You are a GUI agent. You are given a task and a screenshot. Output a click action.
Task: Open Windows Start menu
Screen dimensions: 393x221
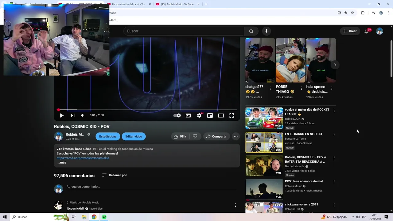pyautogui.click(x=5, y=217)
